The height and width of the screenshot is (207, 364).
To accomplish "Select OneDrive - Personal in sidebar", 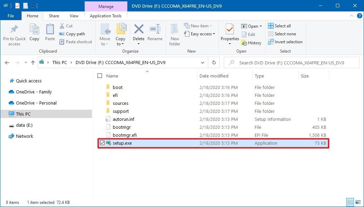I will [36, 103].
